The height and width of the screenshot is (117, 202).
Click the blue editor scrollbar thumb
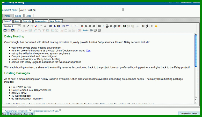point(196,51)
